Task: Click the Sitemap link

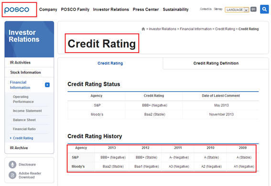Action: click(x=218, y=9)
